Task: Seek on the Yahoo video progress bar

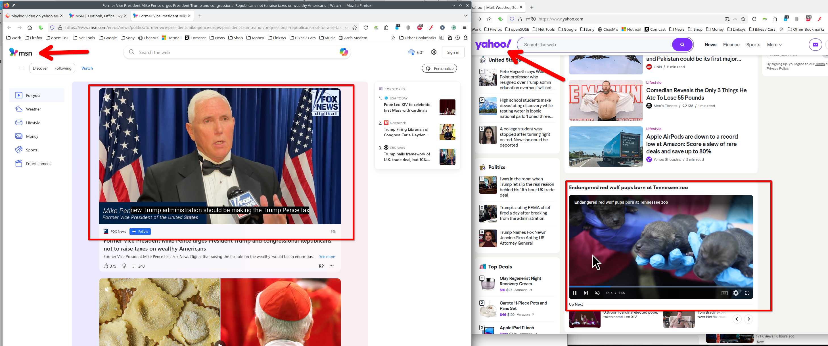Action: 660,287
